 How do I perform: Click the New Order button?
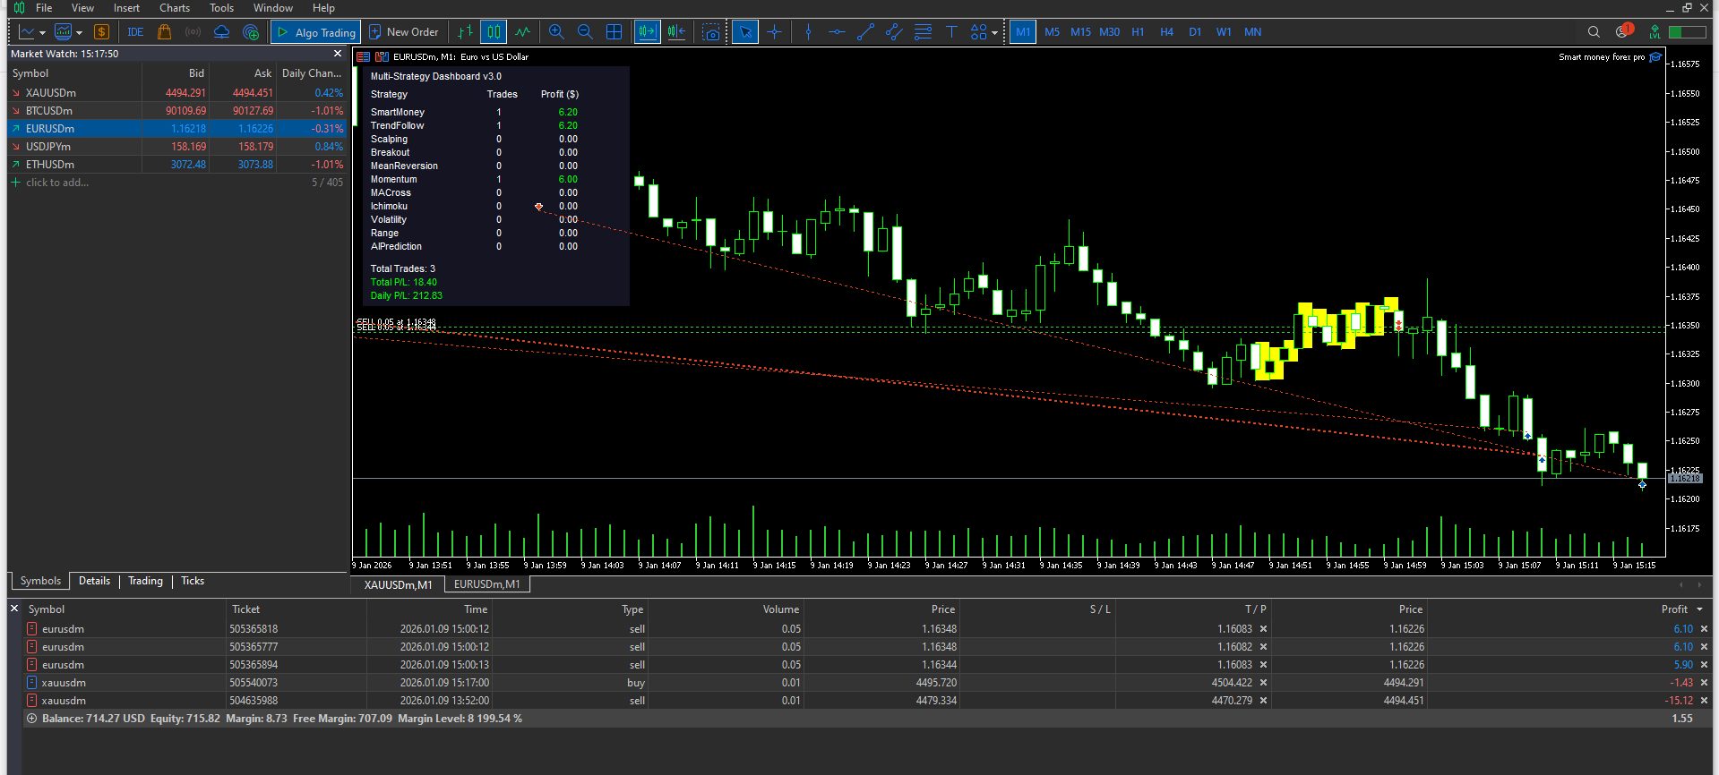coord(404,32)
